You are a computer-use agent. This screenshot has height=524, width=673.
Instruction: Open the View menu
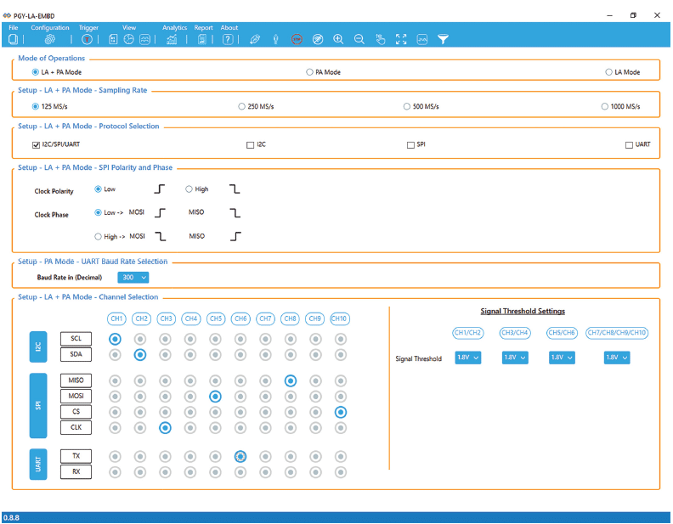[129, 27]
